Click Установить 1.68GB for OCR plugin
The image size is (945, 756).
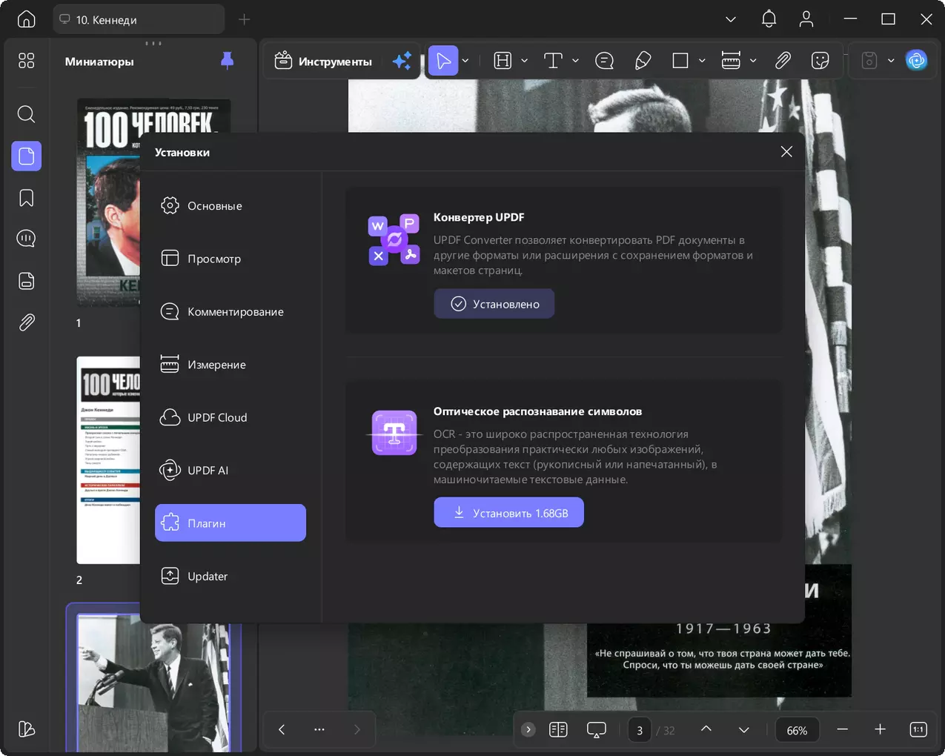509,513
